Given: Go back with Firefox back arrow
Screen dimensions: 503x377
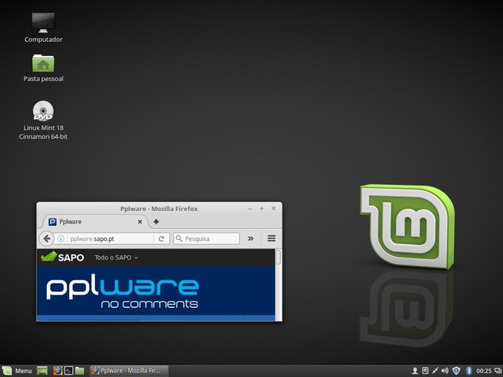Looking at the screenshot, I should coord(47,239).
